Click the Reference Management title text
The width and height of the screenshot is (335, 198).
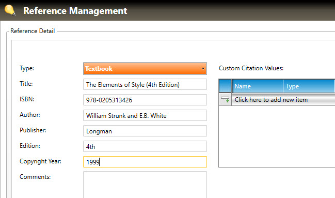(75, 11)
